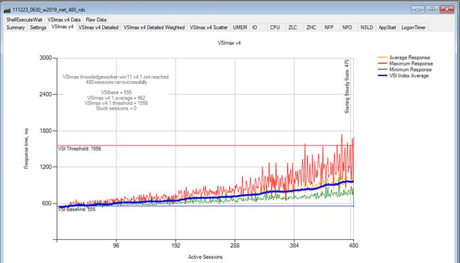
Task: Click the 'VSI Threshold: 1556' label
Action: [79, 149]
